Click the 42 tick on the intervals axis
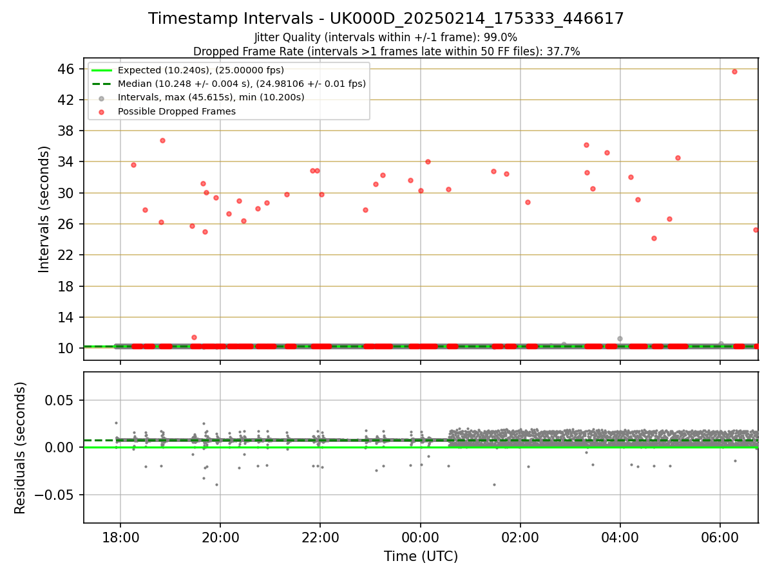 point(68,100)
